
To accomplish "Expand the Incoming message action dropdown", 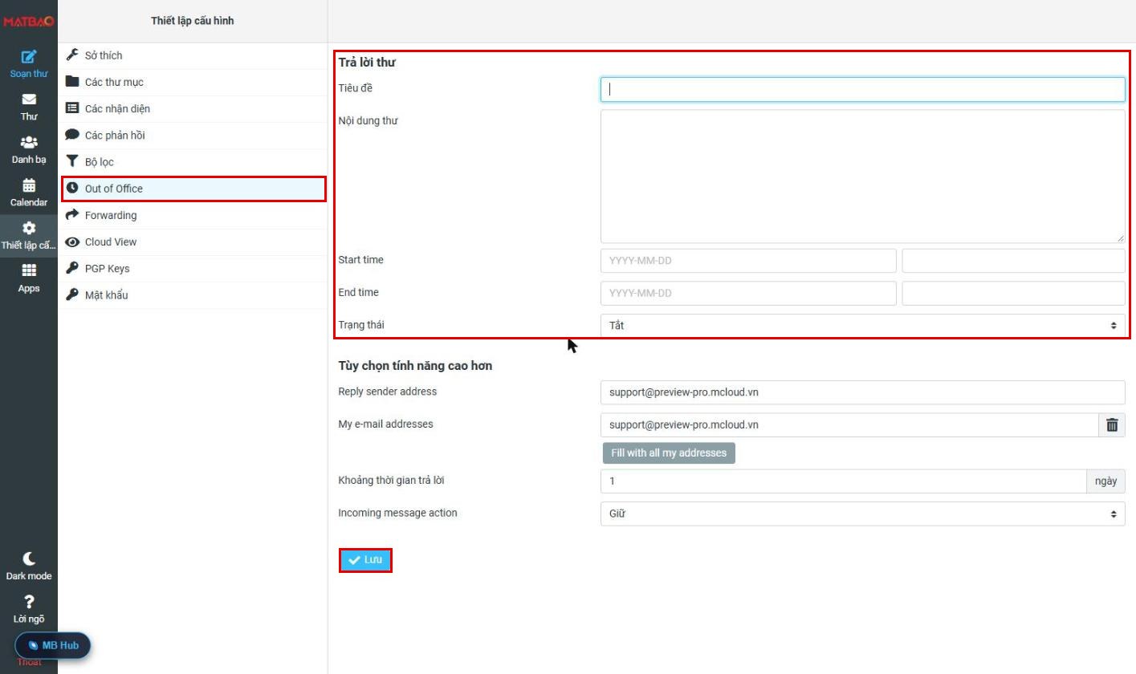I will (x=862, y=514).
